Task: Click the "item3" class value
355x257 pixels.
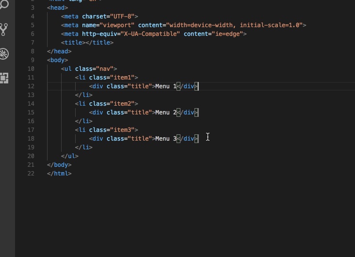Action: coord(122,130)
